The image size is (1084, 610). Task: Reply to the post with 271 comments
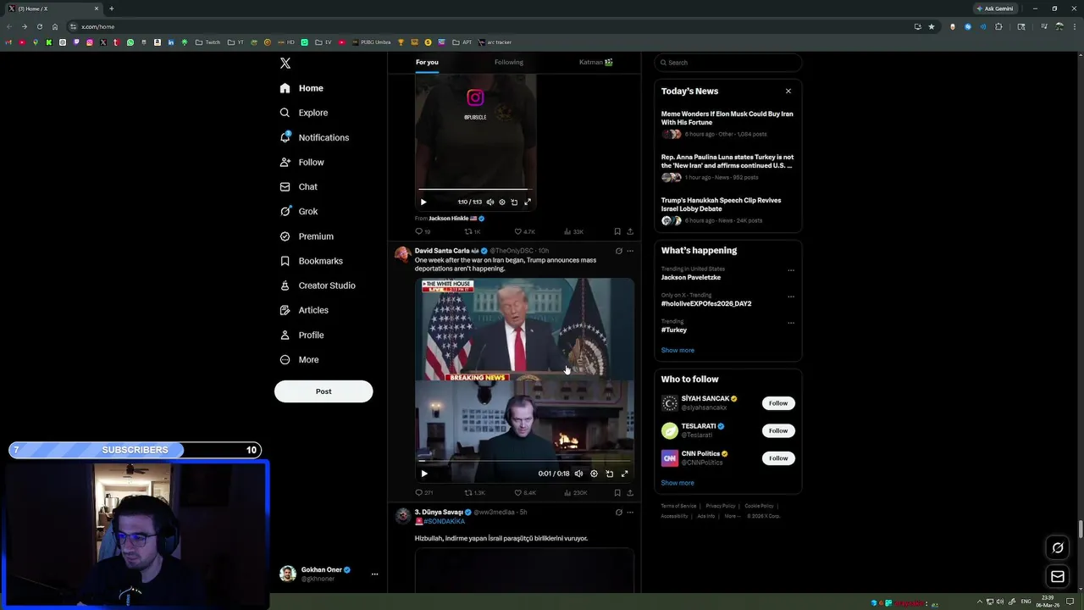click(x=424, y=492)
